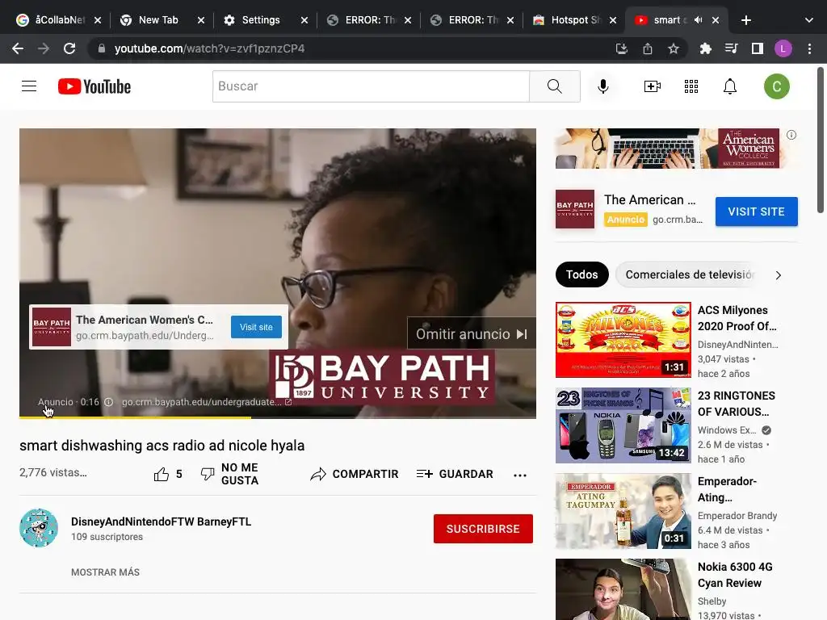Click COMPARTIR to share the video
The height and width of the screenshot is (620, 827).
click(355, 474)
